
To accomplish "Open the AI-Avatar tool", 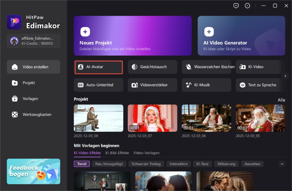I will point(99,67).
